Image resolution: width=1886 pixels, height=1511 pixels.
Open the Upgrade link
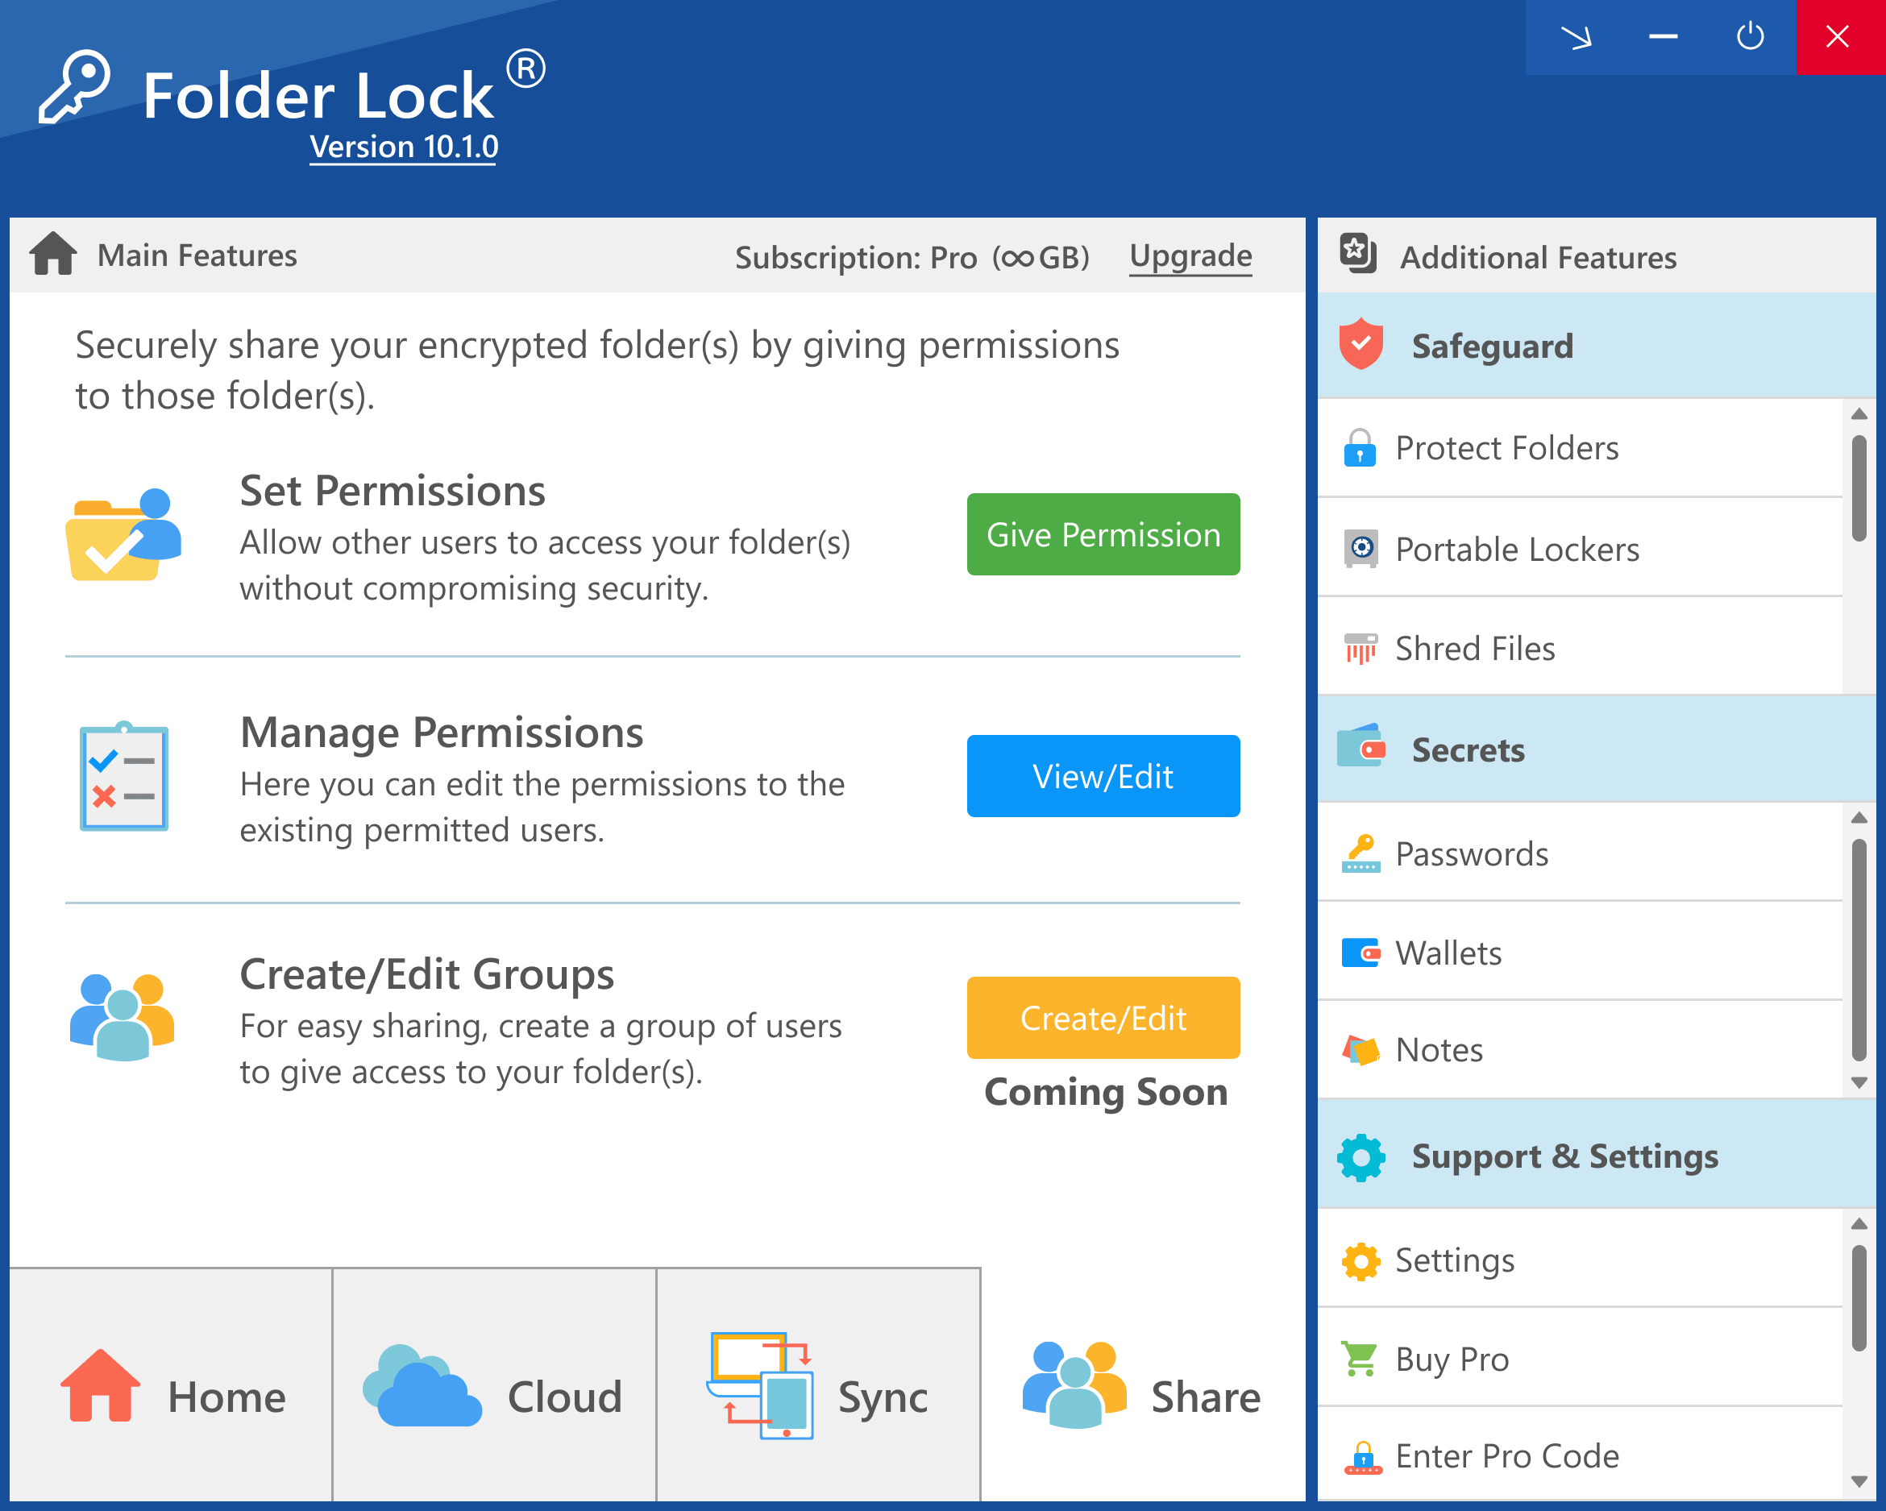click(x=1190, y=256)
